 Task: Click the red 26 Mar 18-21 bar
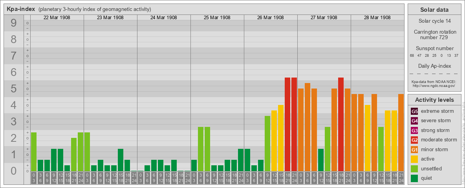click(287, 124)
